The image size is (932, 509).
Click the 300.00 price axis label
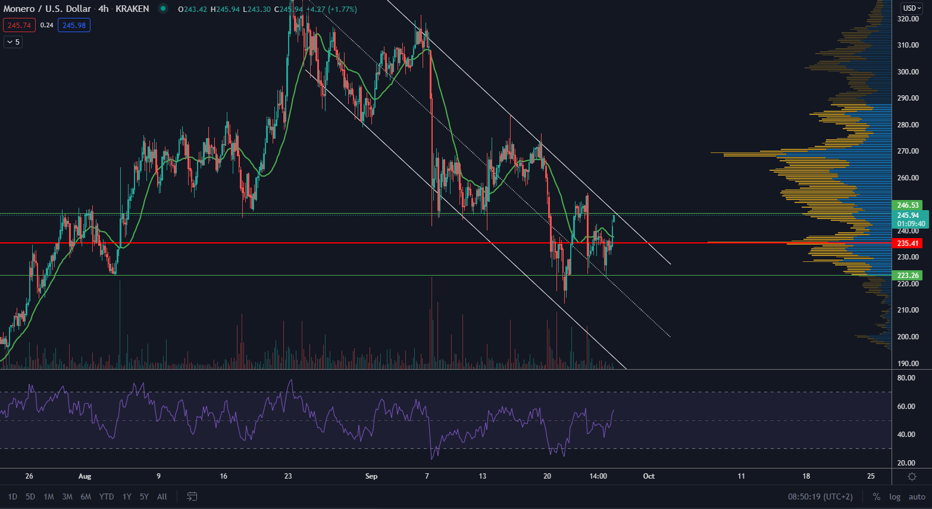coord(908,71)
